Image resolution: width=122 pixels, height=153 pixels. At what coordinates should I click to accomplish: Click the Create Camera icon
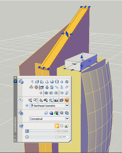pos(56,100)
